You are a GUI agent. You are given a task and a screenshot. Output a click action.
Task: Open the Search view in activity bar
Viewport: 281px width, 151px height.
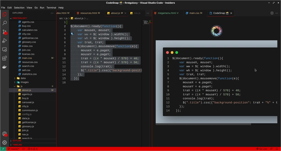tap(5, 23)
